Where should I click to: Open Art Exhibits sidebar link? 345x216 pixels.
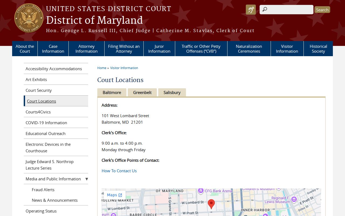(x=56, y=79)
